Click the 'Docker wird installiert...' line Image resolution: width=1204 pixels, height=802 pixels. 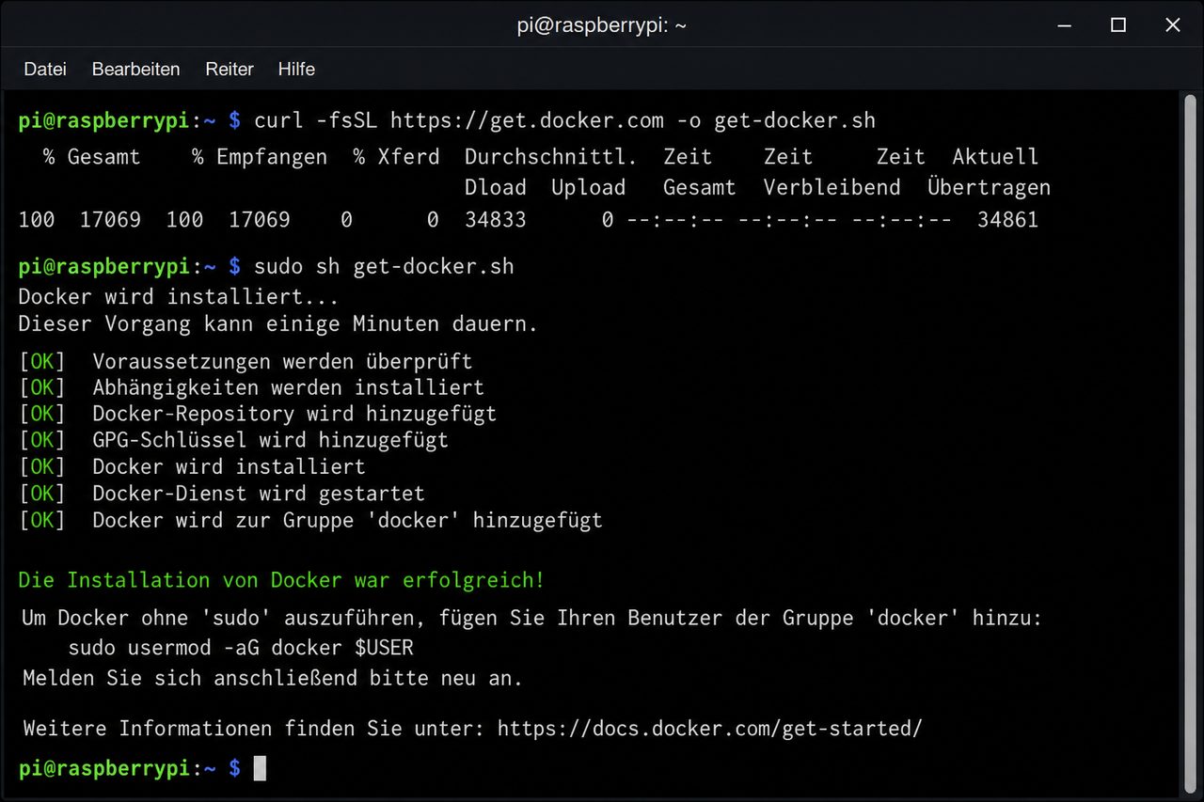point(178,297)
